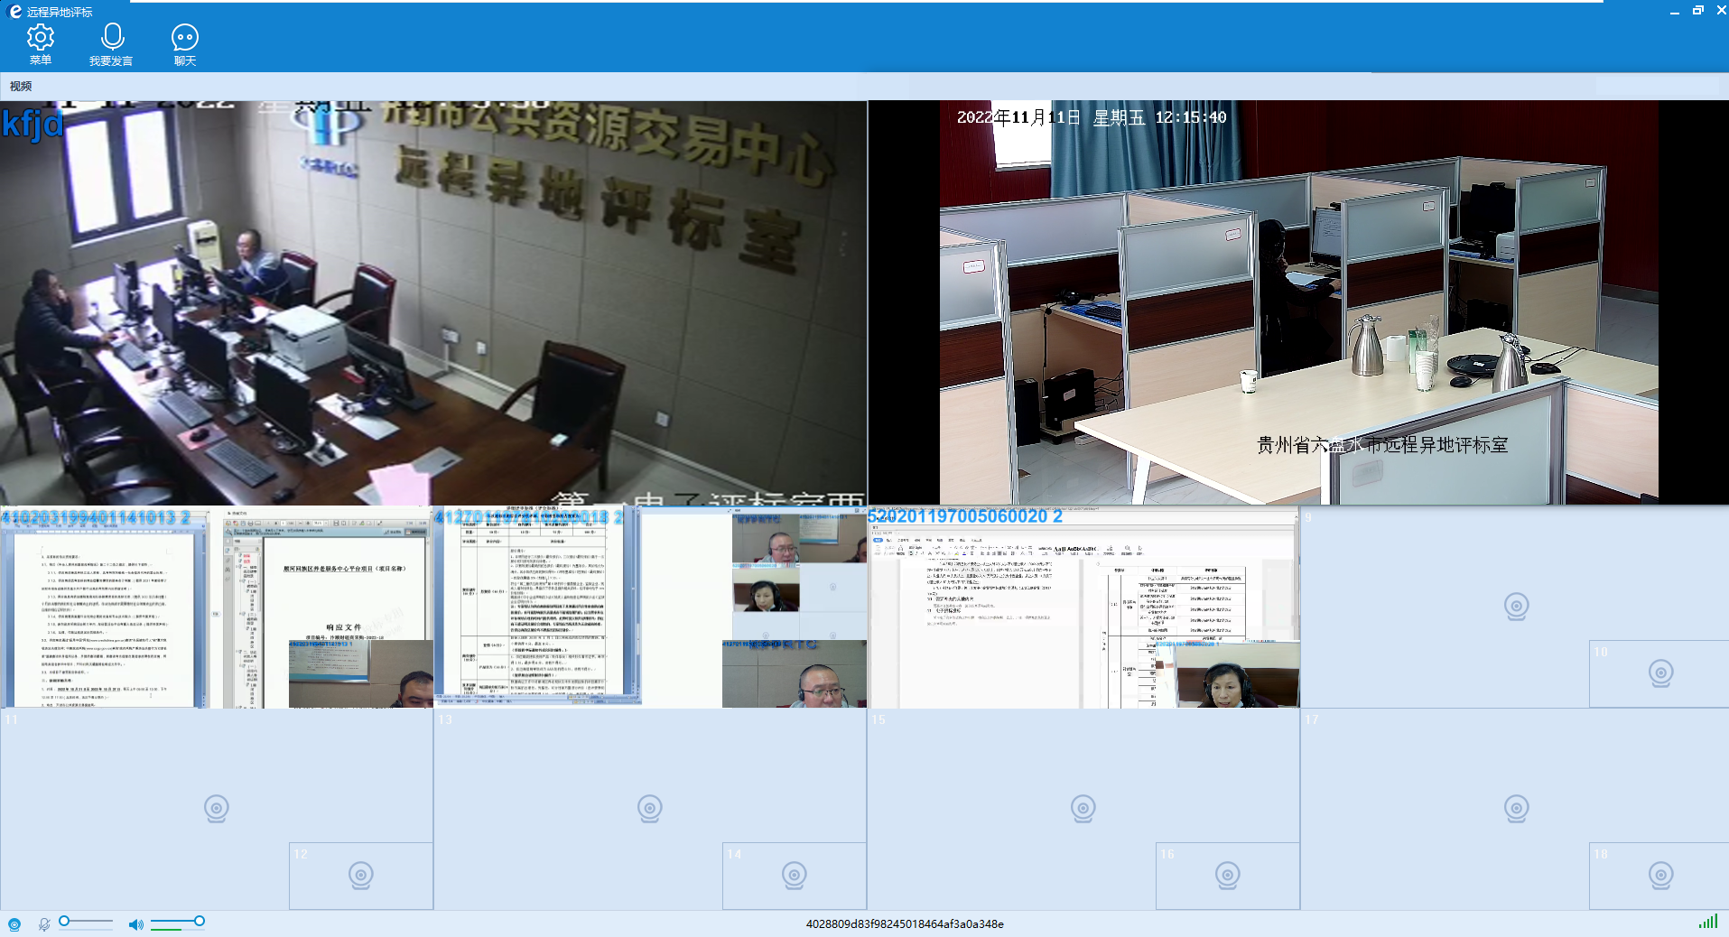Mute the speaker icon in status bar

click(135, 924)
